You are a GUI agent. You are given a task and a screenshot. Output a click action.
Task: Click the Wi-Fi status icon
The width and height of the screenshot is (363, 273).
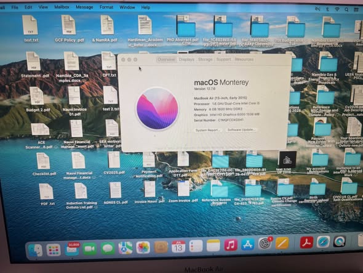pyautogui.click(x=337, y=9)
